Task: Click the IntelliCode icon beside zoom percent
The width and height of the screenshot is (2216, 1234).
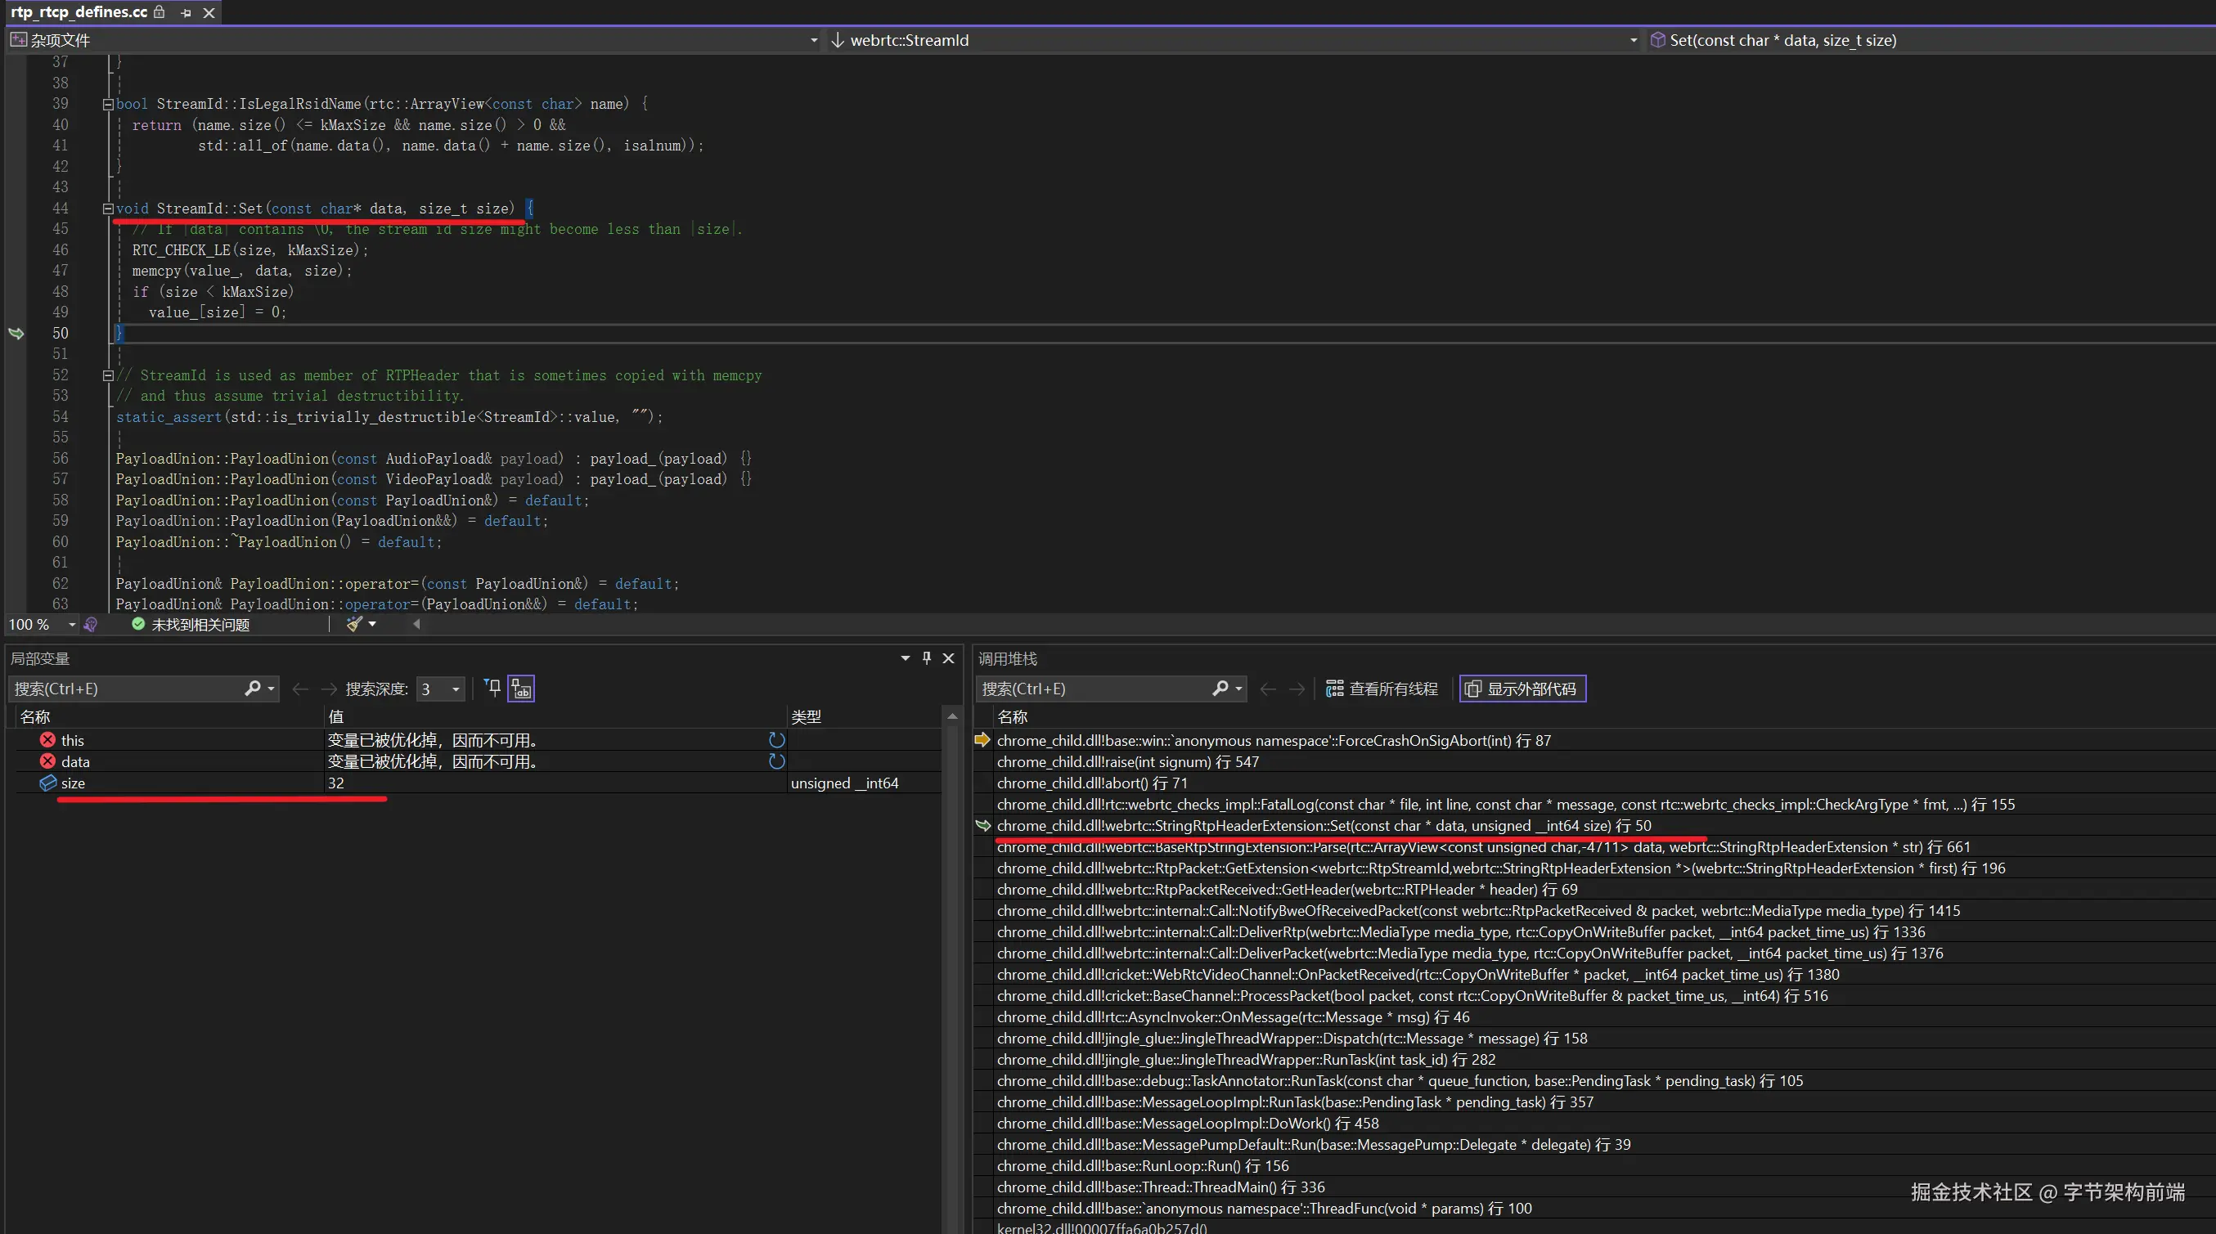Action: (x=91, y=624)
